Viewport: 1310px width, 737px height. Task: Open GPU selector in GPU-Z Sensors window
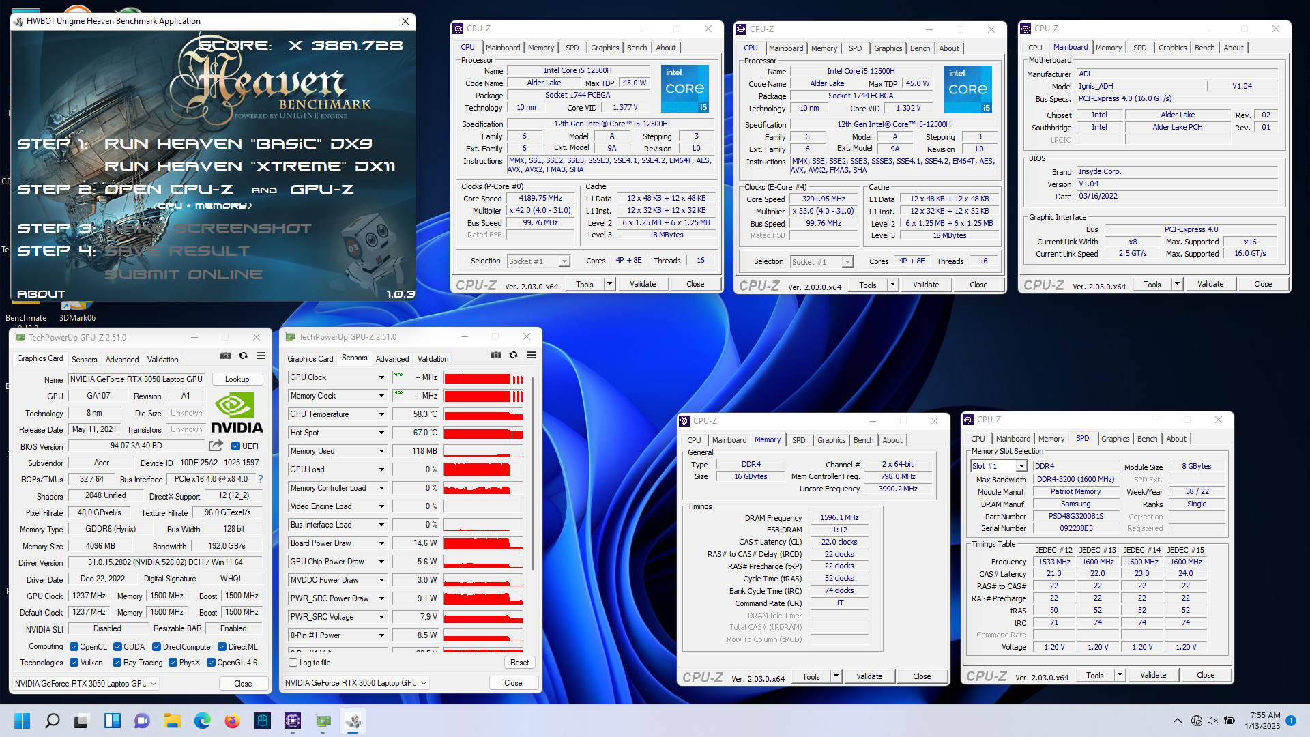tap(356, 683)
